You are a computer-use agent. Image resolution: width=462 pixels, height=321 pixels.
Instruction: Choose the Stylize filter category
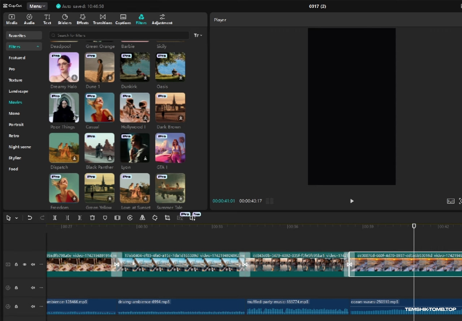click(x=15, y=158)
